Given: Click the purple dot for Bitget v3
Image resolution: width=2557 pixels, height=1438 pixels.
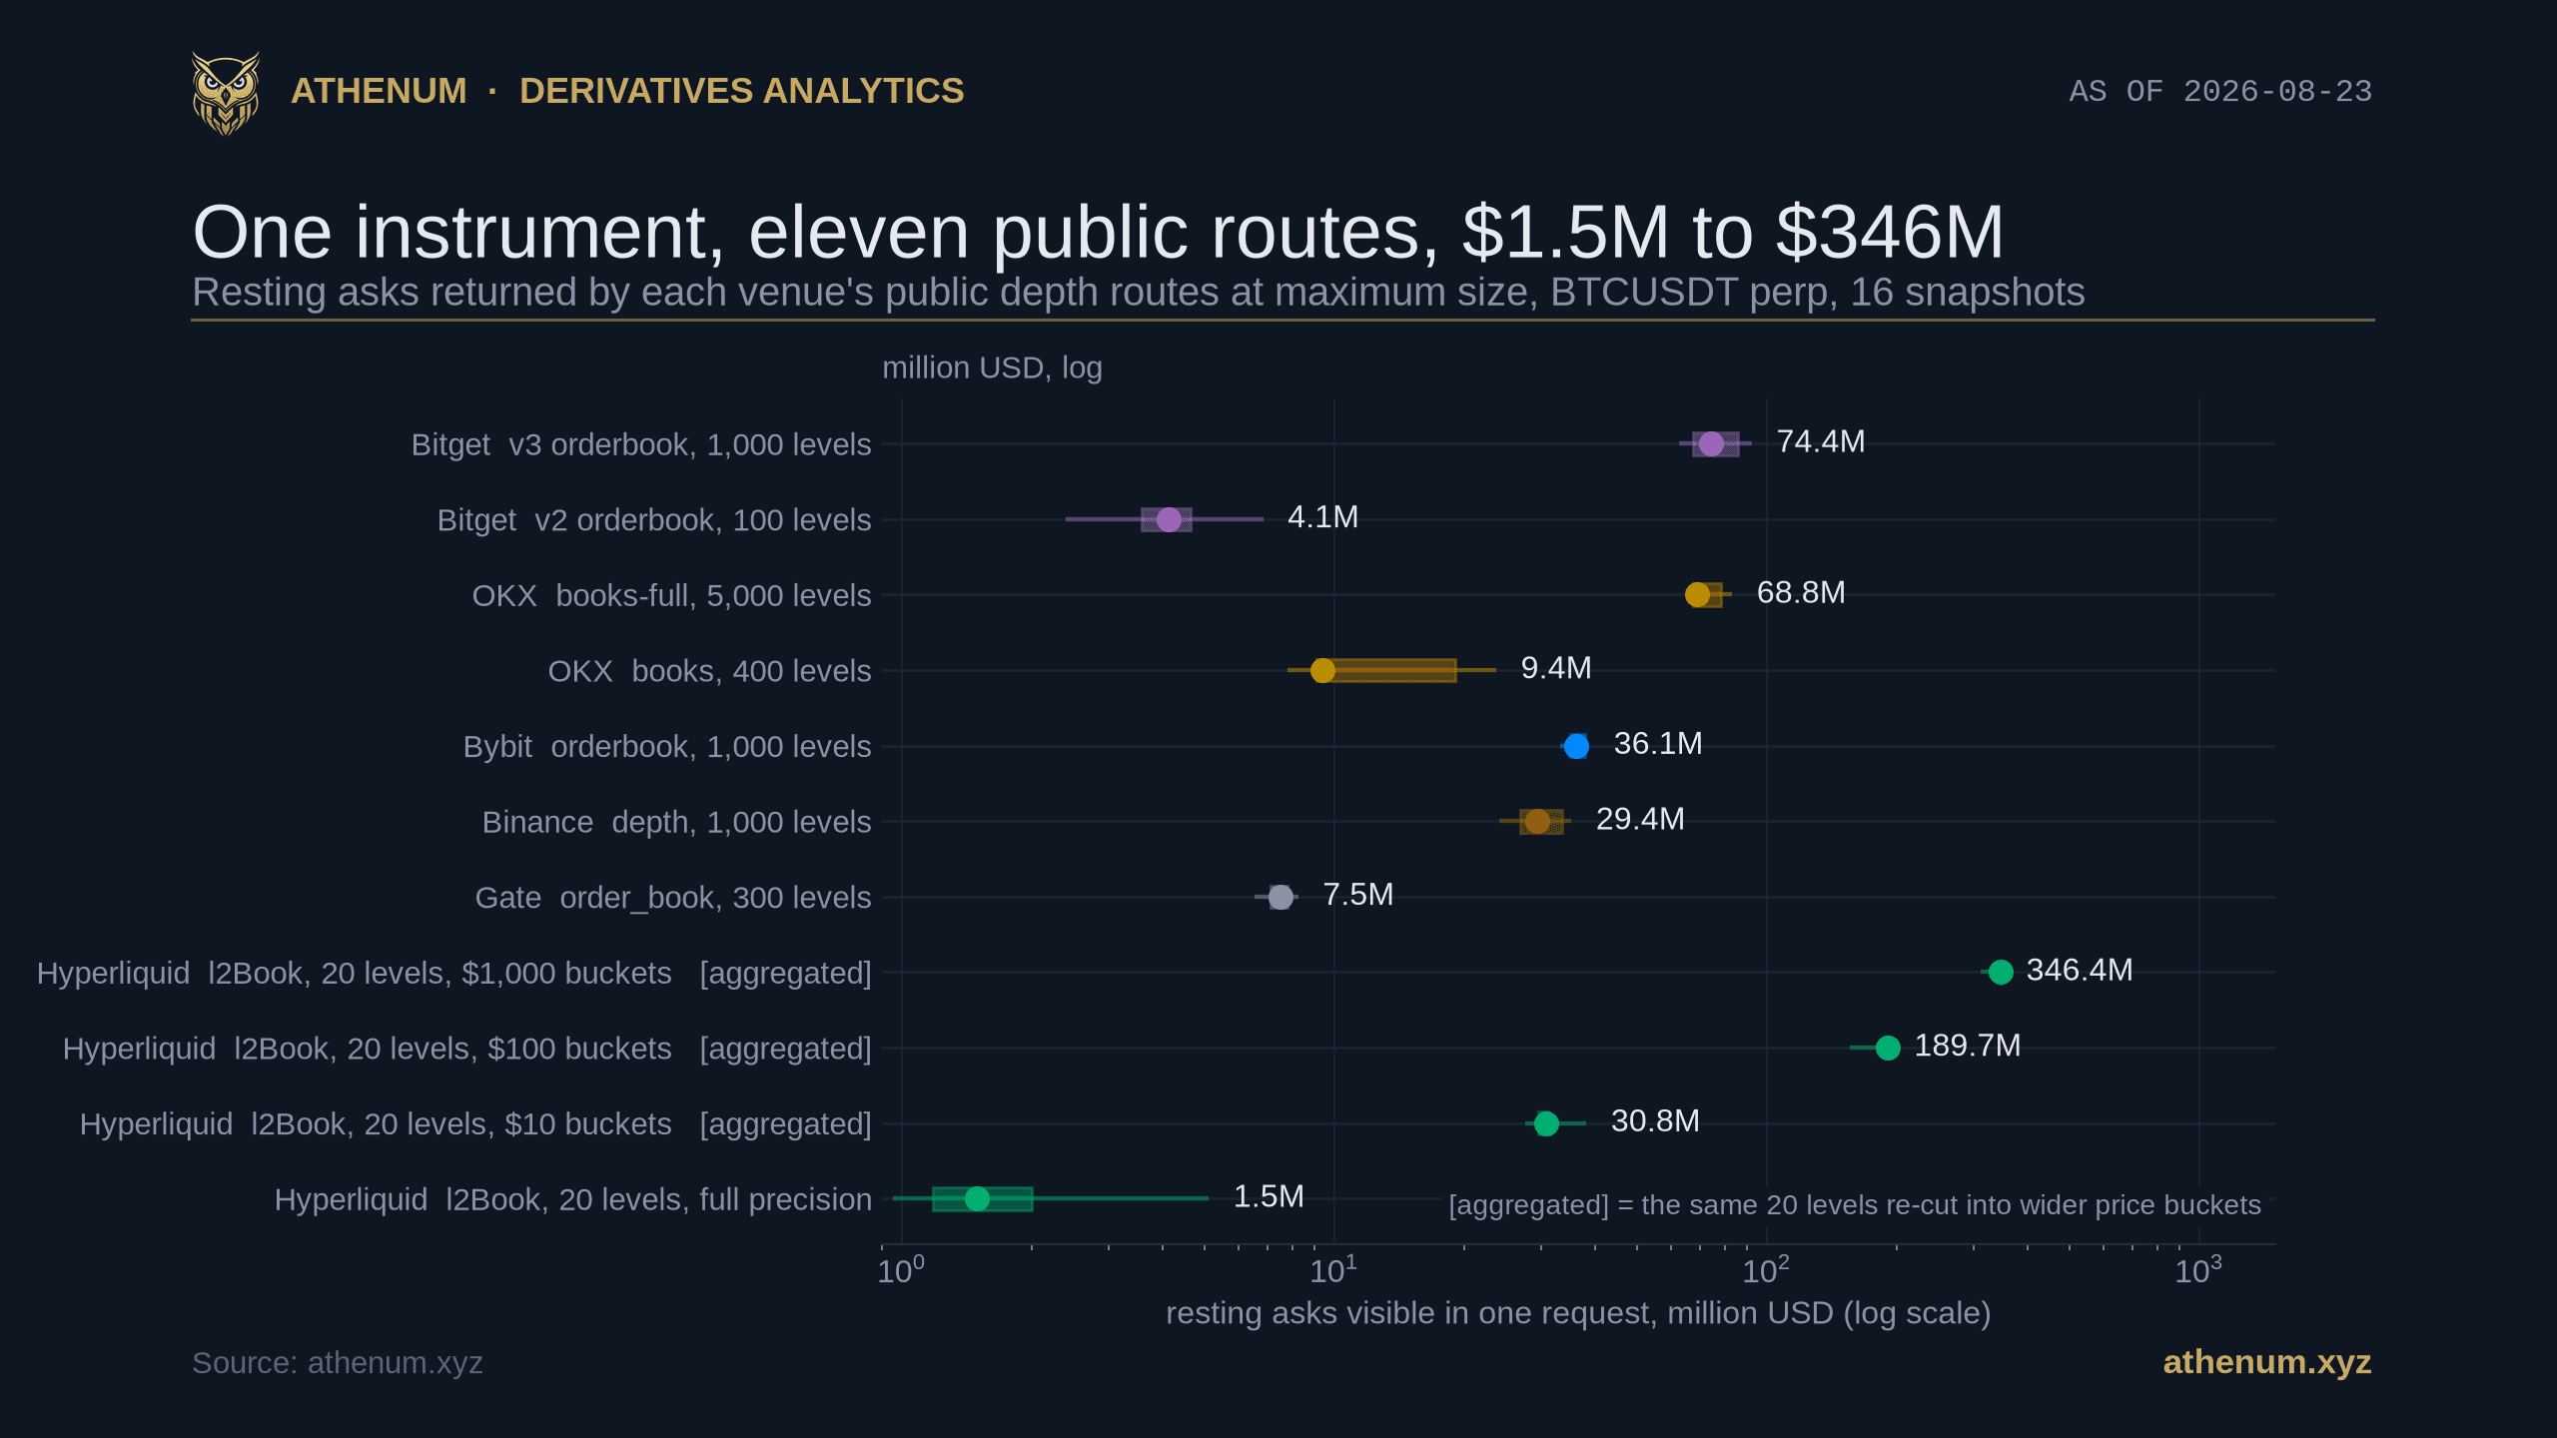Looking at the screenshot, I should coord(1711,444).
